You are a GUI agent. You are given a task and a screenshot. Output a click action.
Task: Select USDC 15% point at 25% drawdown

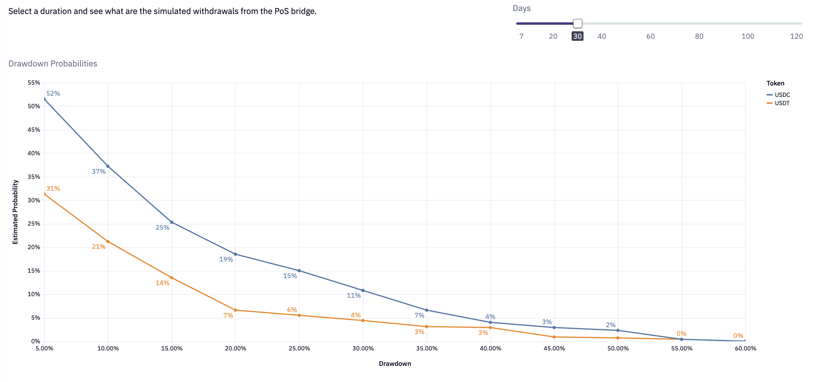(x=299, y=271)
